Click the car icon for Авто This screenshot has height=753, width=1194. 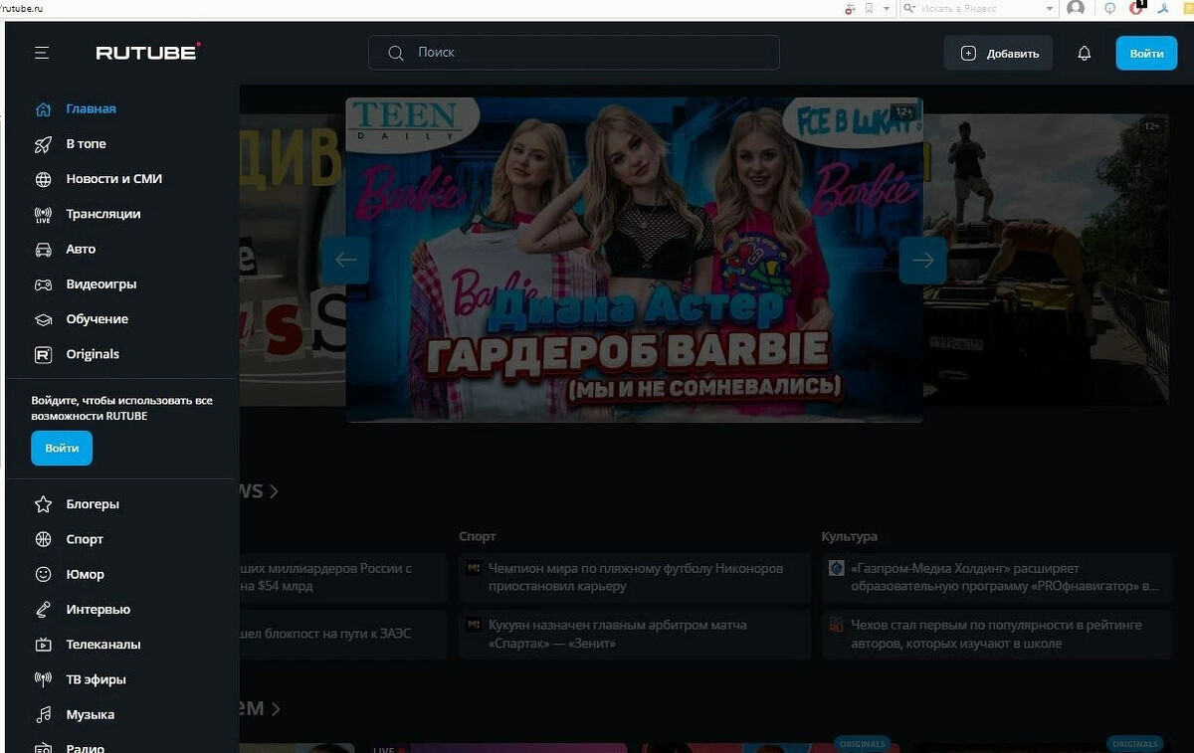click(x=43, y=249)
